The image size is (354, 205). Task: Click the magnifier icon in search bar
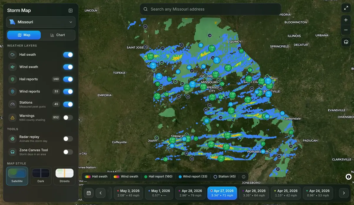145,9
